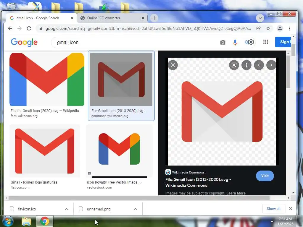Close the downloads bar
This screenshot has height=227, width=303.
(291, 209)
